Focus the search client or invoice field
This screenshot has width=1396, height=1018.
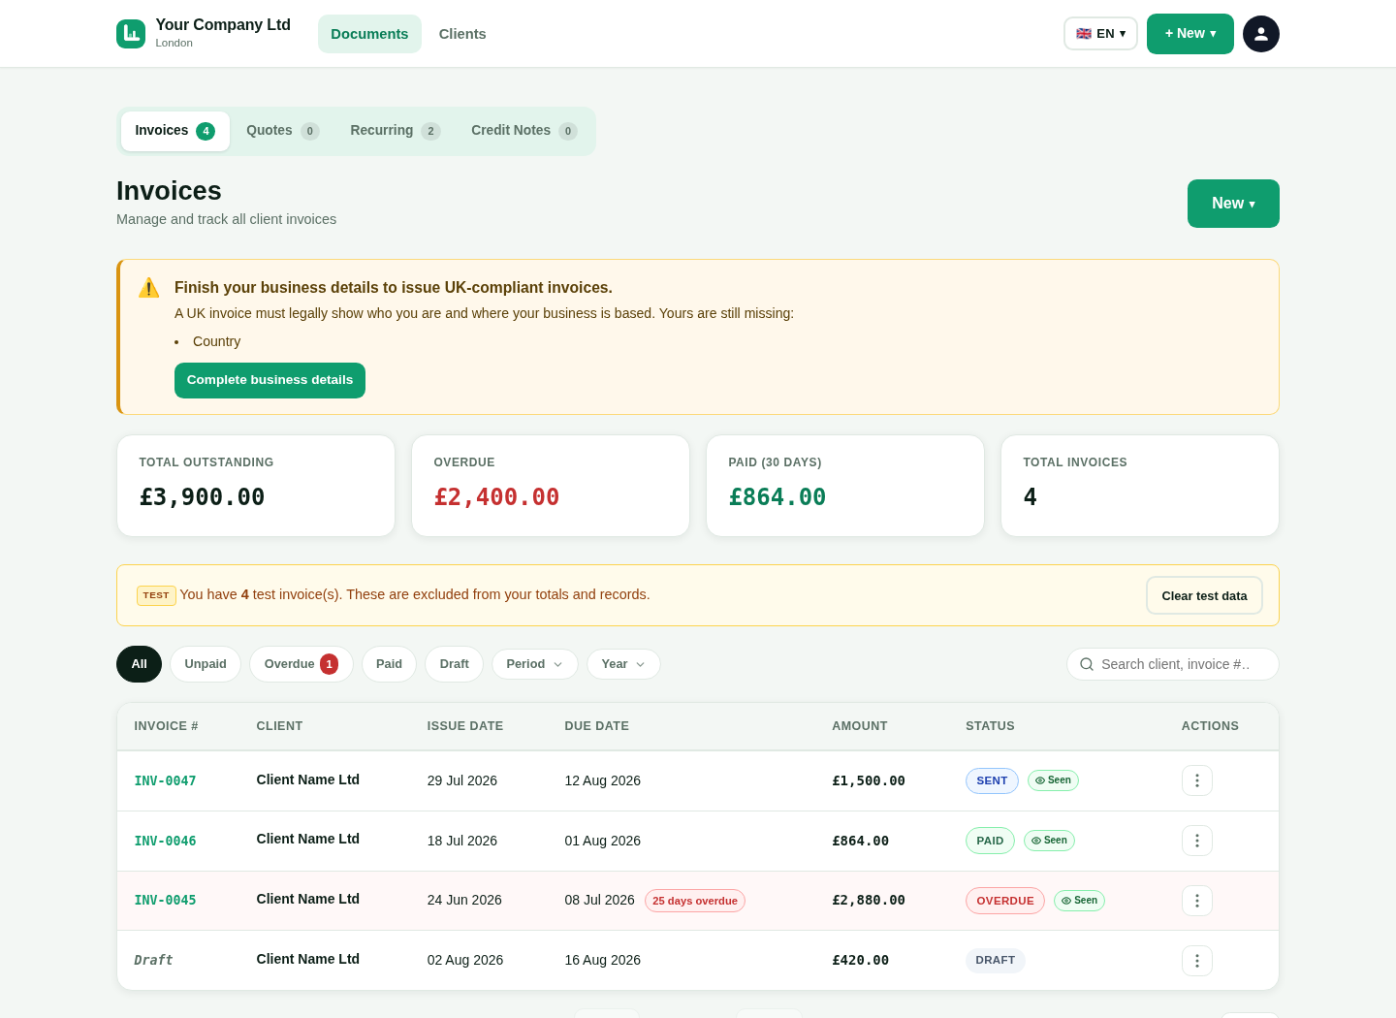[1173, 664]
